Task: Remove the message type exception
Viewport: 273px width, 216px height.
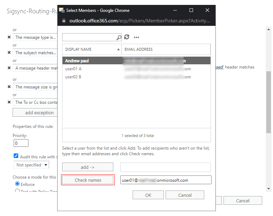Action: tap(9, 37)
